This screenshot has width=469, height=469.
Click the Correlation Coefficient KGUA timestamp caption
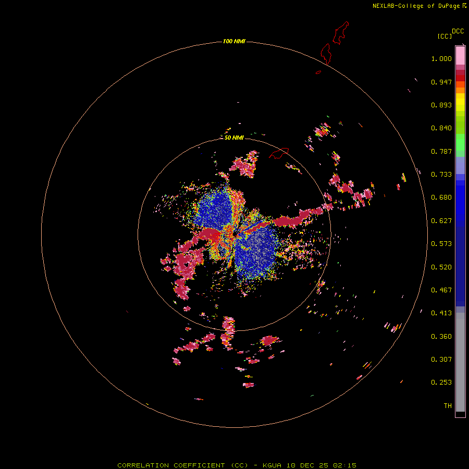(x=237, y=465)
